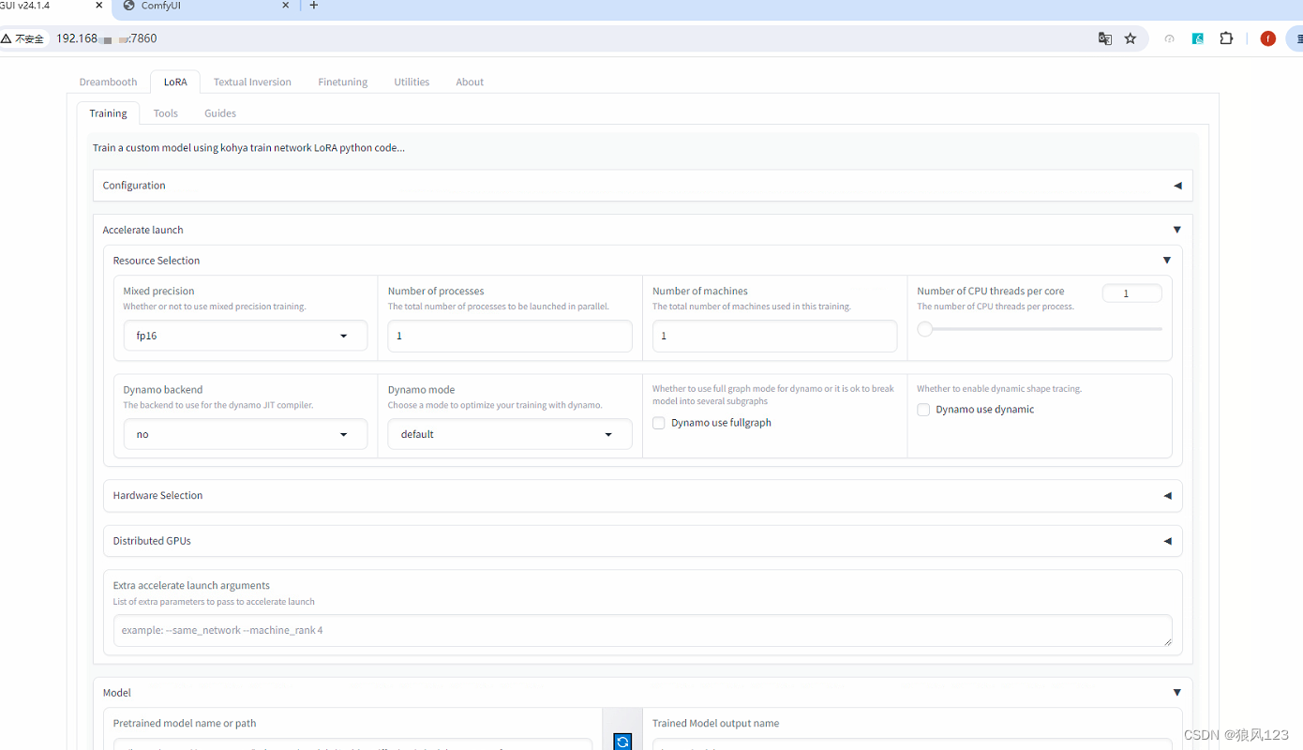This screenshot has width=1303, height=750.
Task: Close the GUI v24.1.4 browser tab
Action: [x=99, y=6]
